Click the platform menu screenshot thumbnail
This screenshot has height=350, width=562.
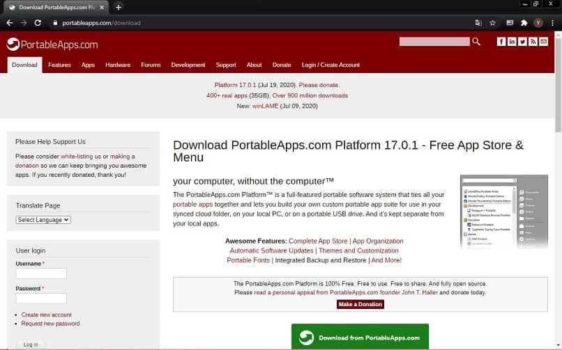coord(504,212)
